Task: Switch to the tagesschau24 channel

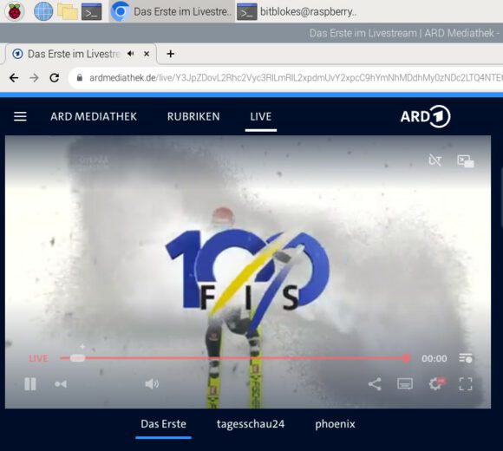Action: 251,424
